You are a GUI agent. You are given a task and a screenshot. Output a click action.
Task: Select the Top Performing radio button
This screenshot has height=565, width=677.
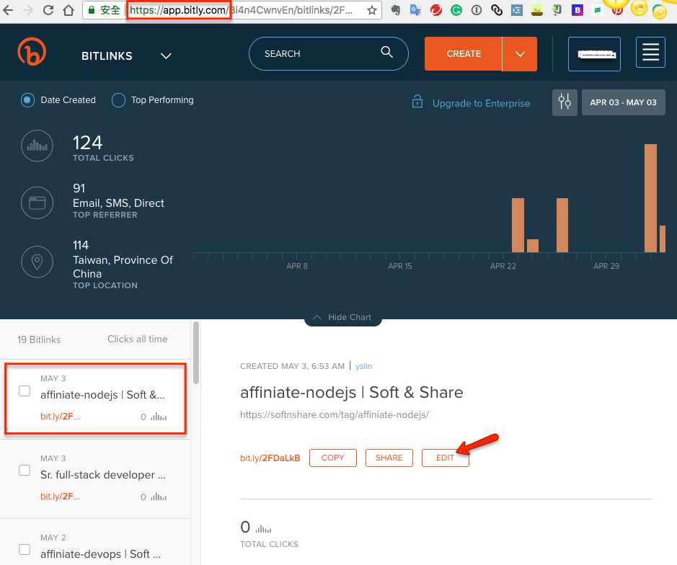pos(118,100)
